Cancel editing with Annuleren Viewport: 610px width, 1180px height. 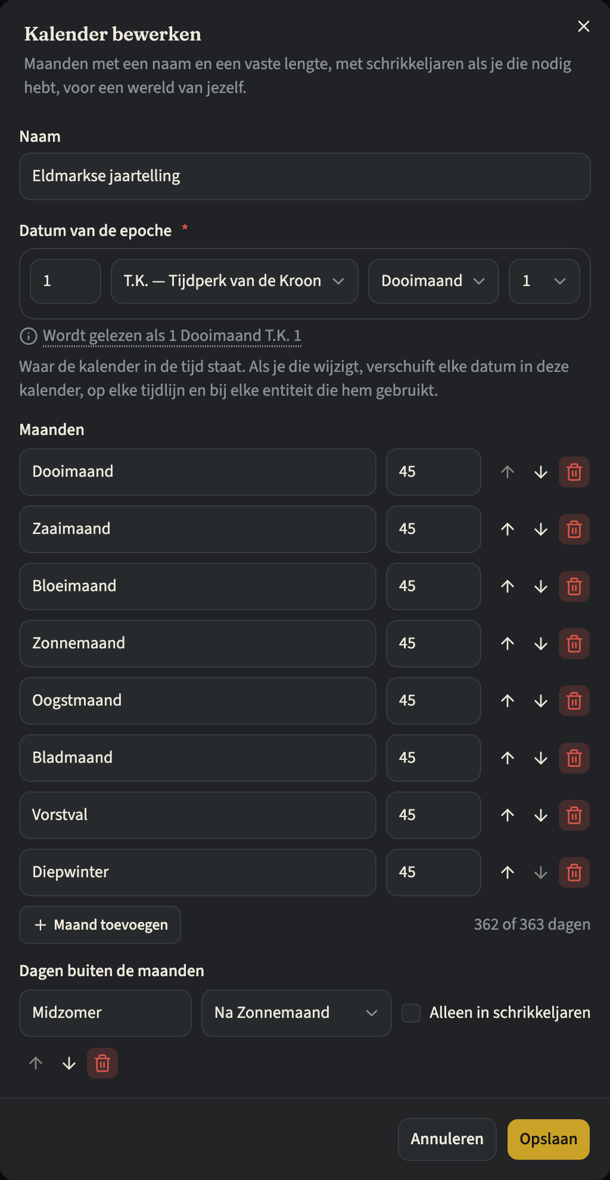click(x=447, y=1139)
